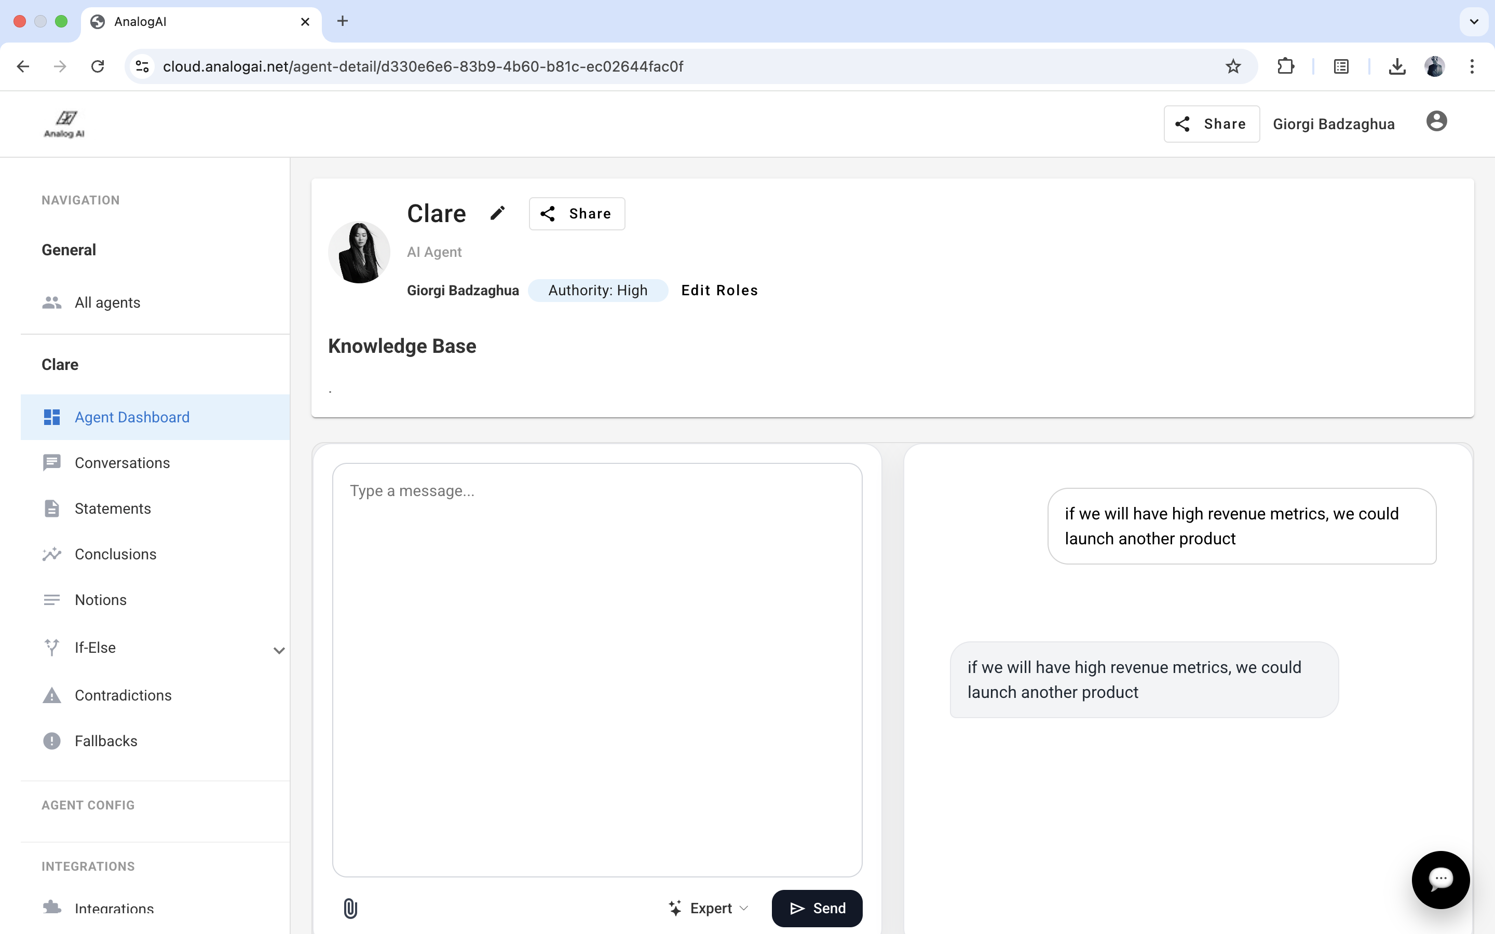This screenshot has height=934, width=1495.
Task: Click the user account avatar icon in header
Action: tap(1436, 122)
